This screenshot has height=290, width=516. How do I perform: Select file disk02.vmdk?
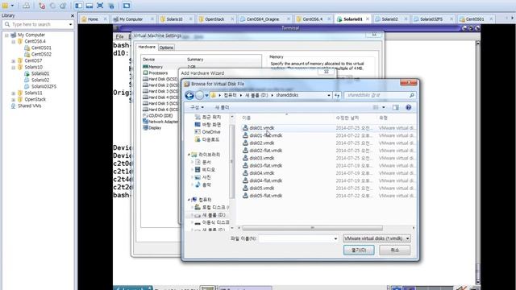[261, 143]
